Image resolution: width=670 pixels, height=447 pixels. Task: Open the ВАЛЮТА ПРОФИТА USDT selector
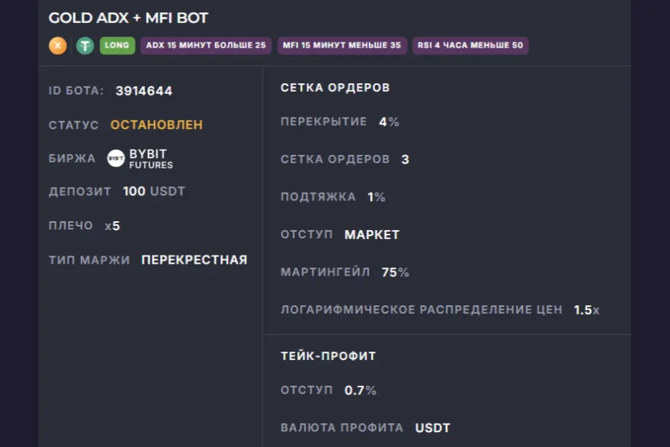(x=433, y=428)
